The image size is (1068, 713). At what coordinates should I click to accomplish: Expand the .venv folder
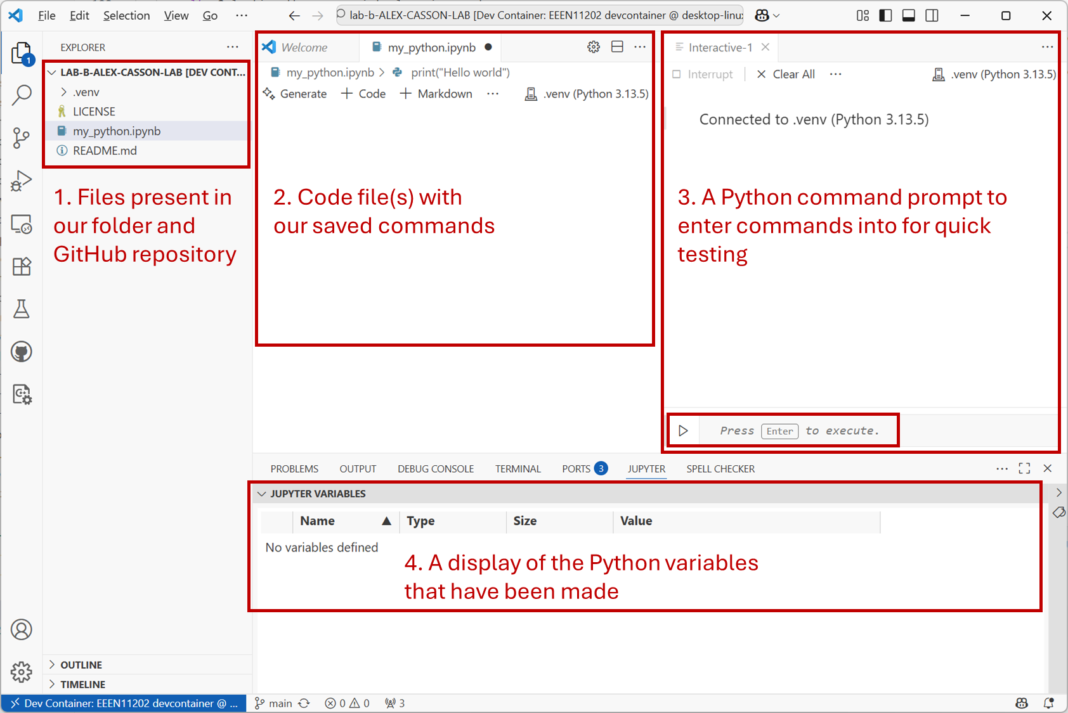86,93
